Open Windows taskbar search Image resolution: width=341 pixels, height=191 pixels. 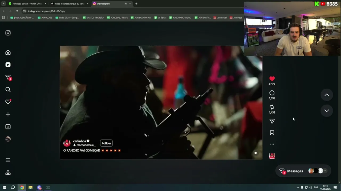point(13,188)
